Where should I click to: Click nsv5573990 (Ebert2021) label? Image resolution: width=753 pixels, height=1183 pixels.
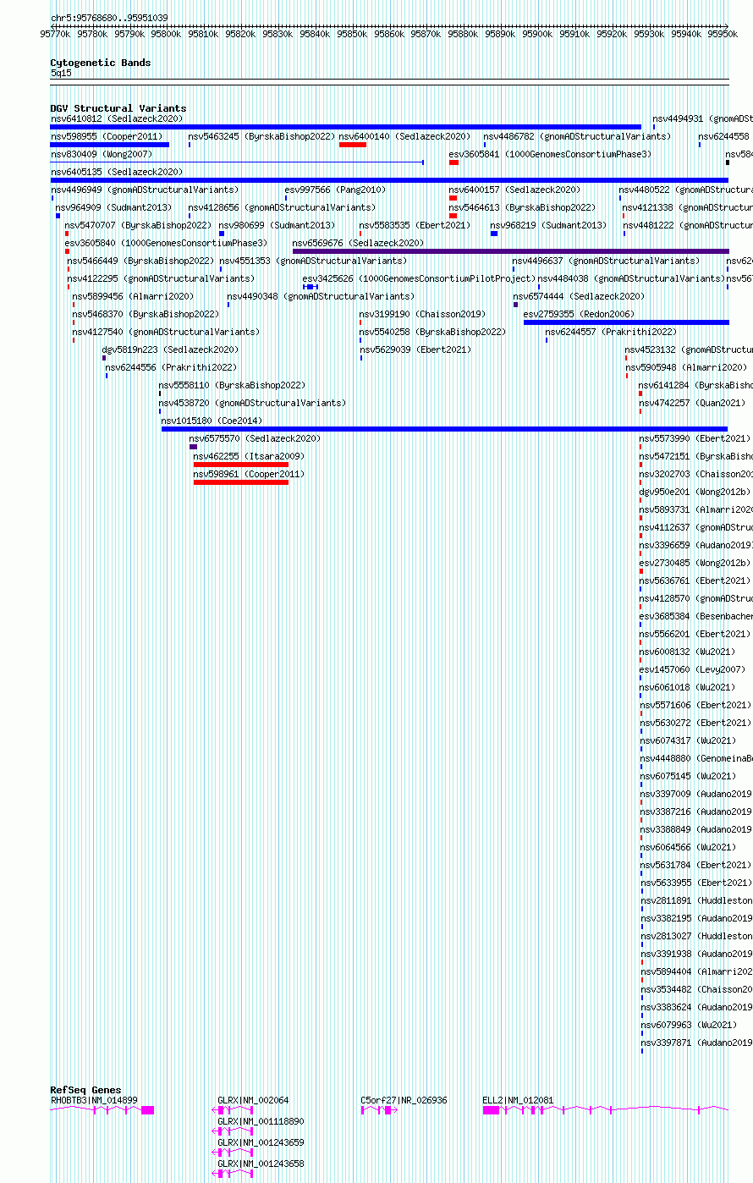695,438
